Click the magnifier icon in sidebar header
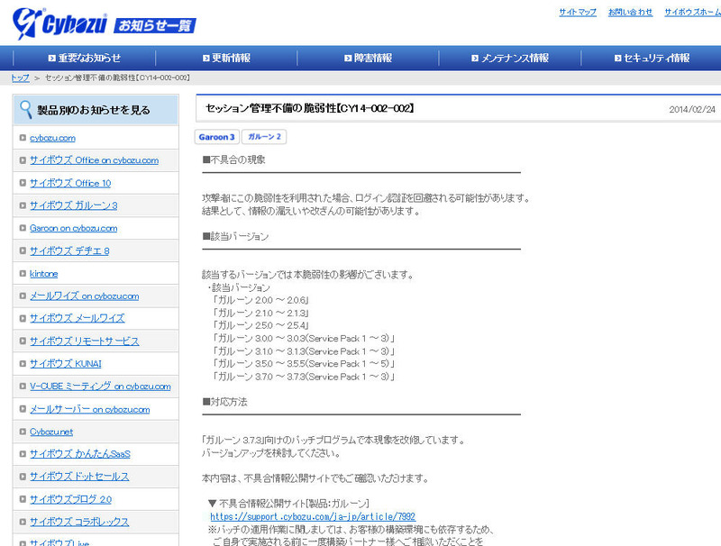Viewport: 721px width, 546px height. (26, 110)
